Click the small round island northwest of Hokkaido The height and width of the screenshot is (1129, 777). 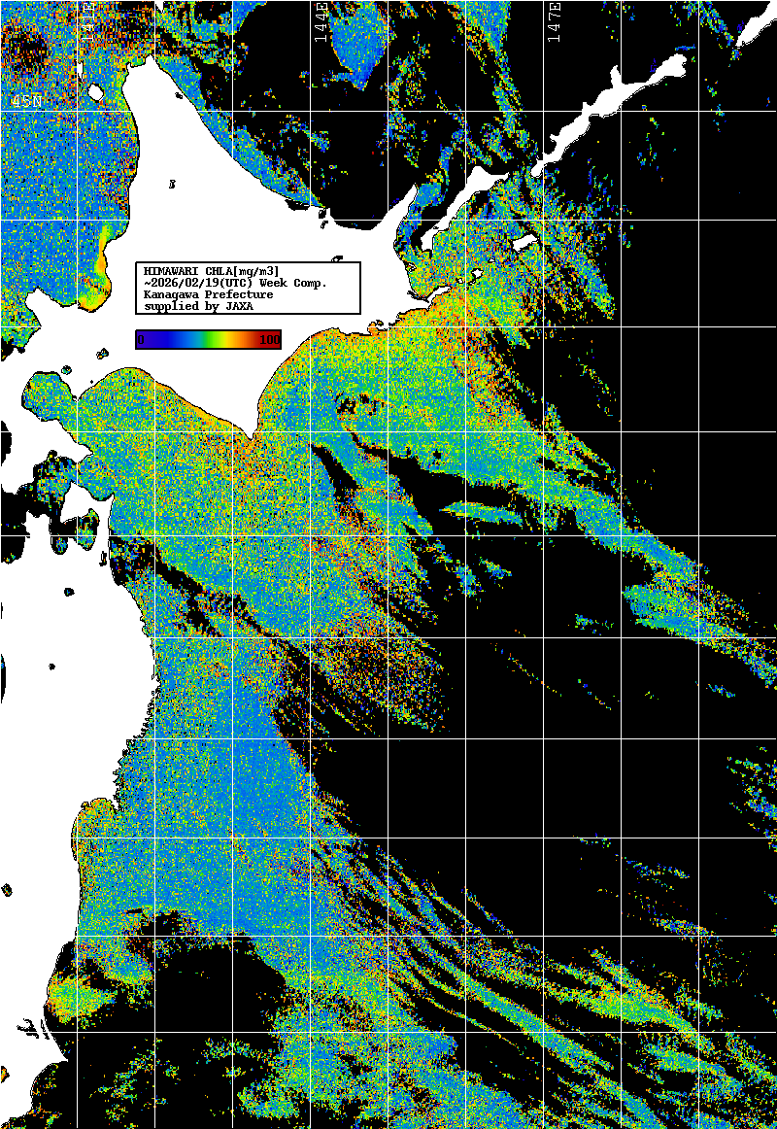tap(95, 93)
